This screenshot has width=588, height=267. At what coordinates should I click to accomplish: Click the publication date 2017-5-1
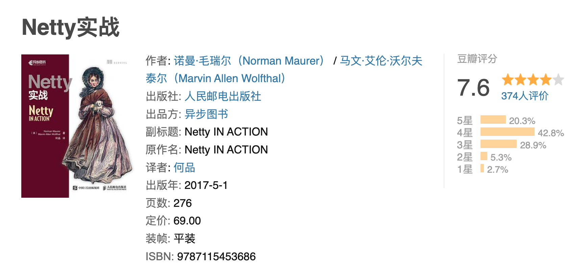click(x=206, y=185)
